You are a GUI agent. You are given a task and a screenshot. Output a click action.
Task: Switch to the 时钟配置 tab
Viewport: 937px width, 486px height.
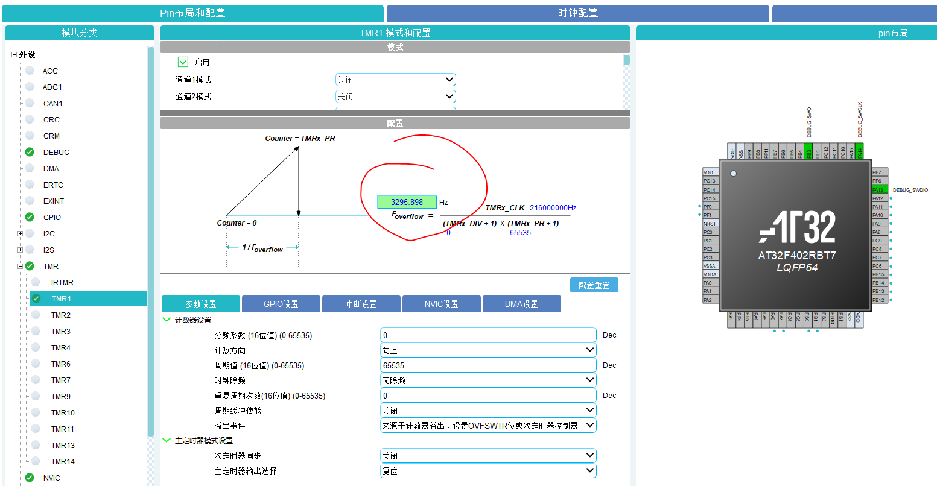click(x=577, y=12)
